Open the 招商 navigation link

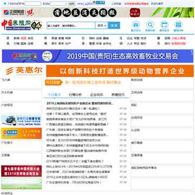click(x=167, y=38)
